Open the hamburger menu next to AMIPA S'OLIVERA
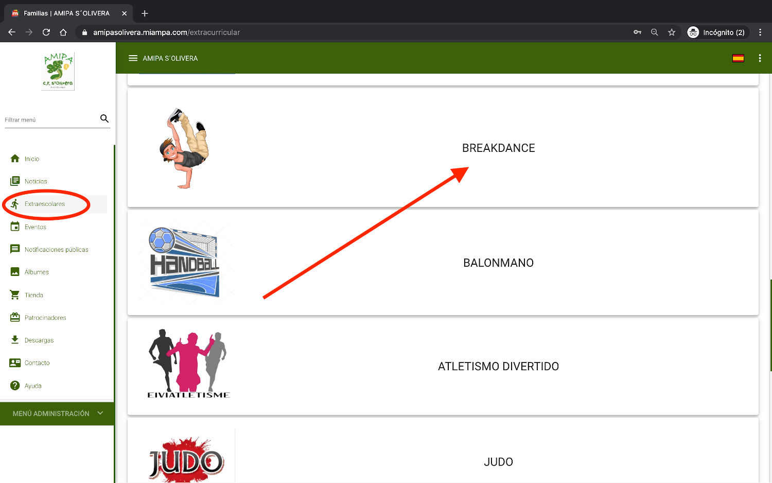Viewport: 772px width, 483px height. click(133, 58)
